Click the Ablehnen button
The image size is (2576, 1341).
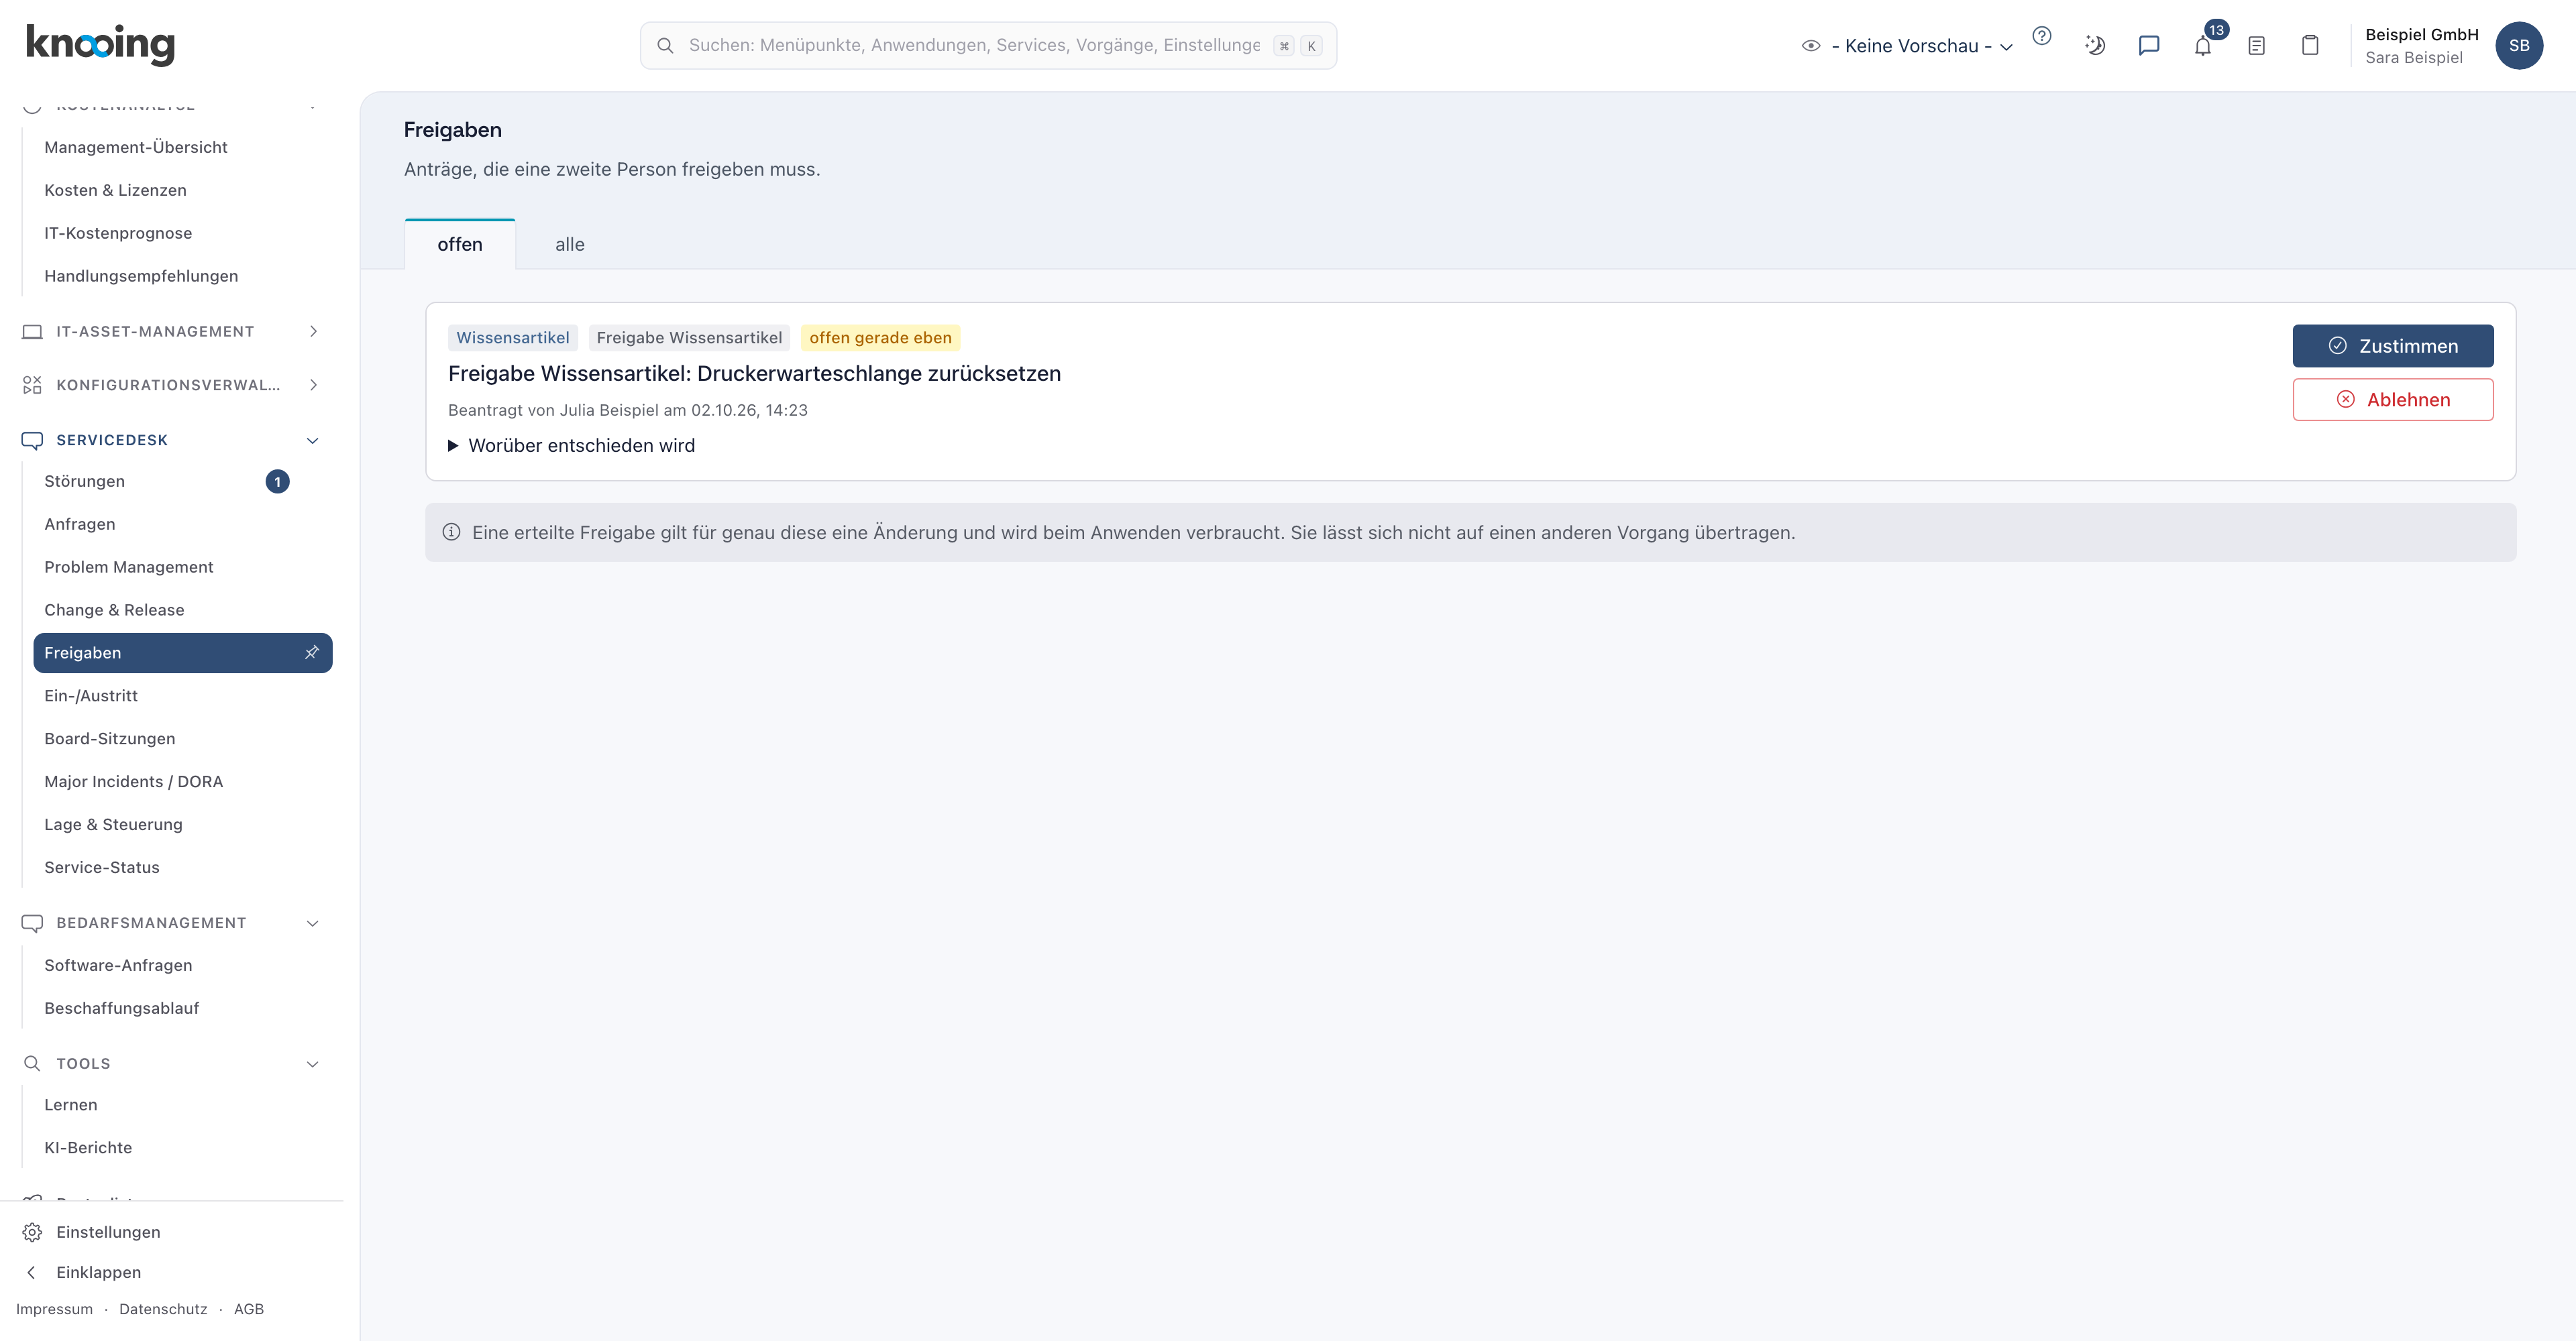click(2393, 400)
